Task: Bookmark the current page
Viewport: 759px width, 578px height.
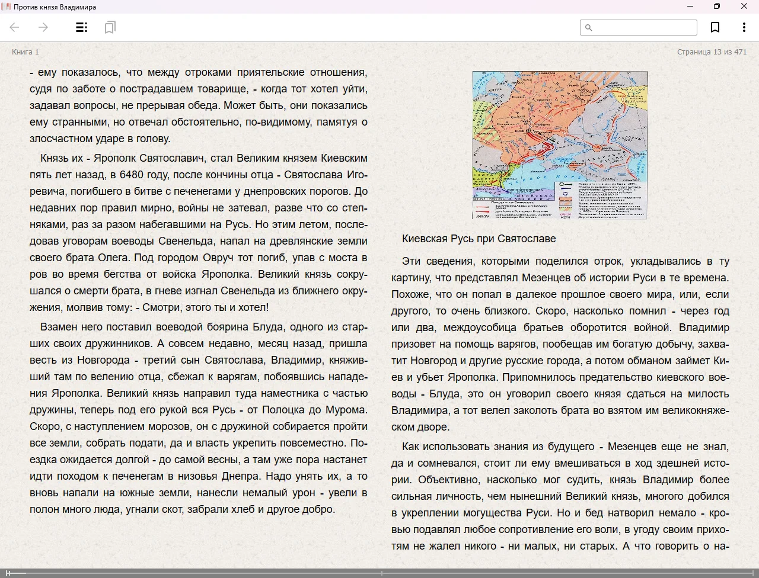Action: point(715,27)
